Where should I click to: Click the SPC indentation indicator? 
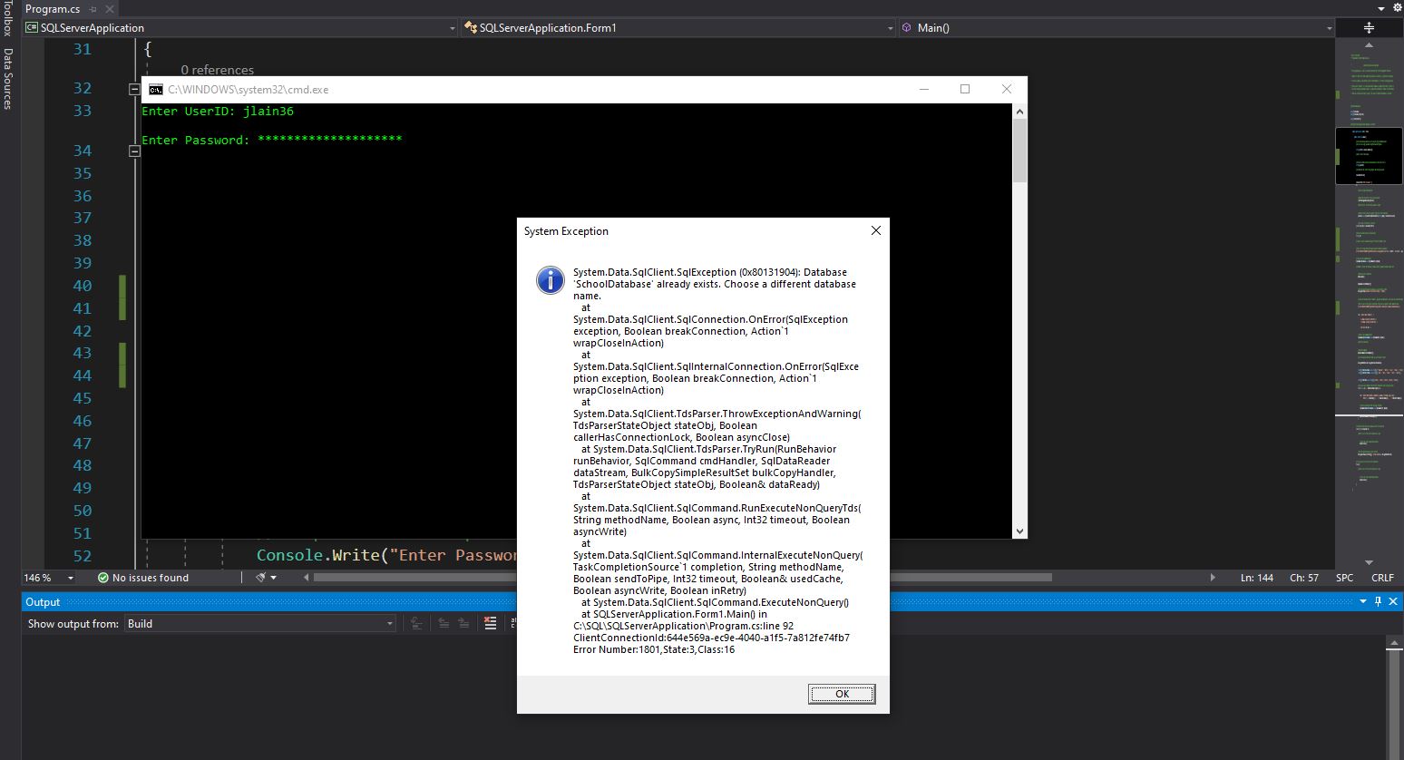coord(1344,578)
